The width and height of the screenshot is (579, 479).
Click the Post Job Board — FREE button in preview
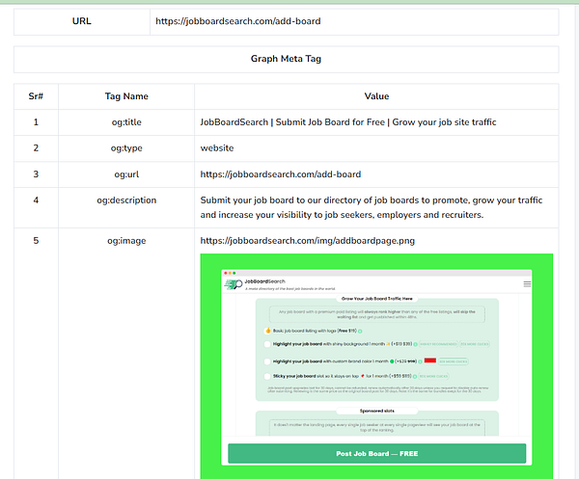click(376, 454)
